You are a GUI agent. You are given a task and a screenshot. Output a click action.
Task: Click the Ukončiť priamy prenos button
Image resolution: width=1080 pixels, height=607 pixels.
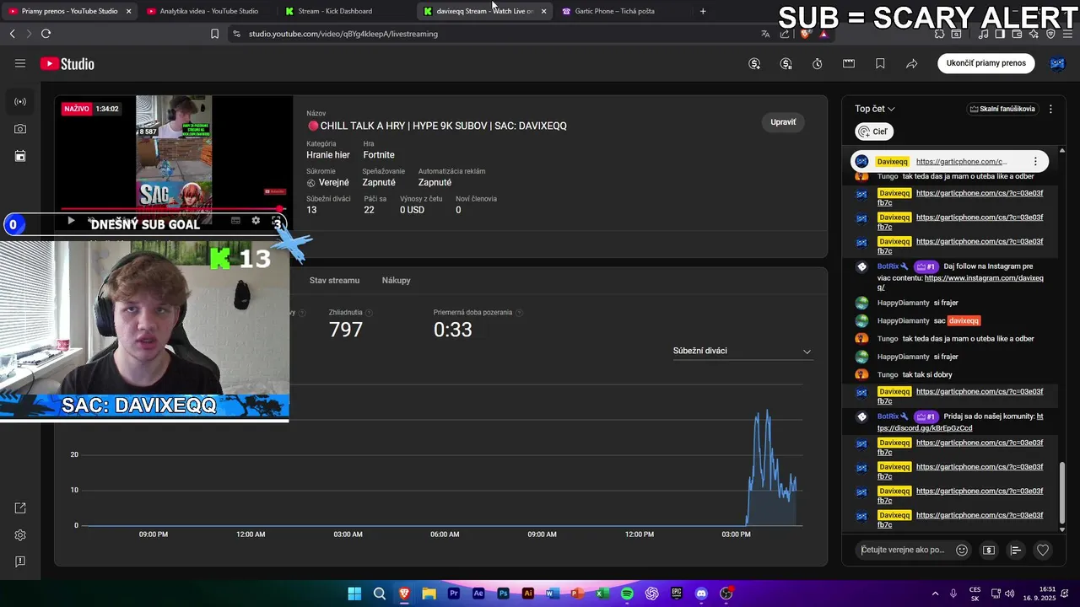pyautogui.click(x=985, y=63)
